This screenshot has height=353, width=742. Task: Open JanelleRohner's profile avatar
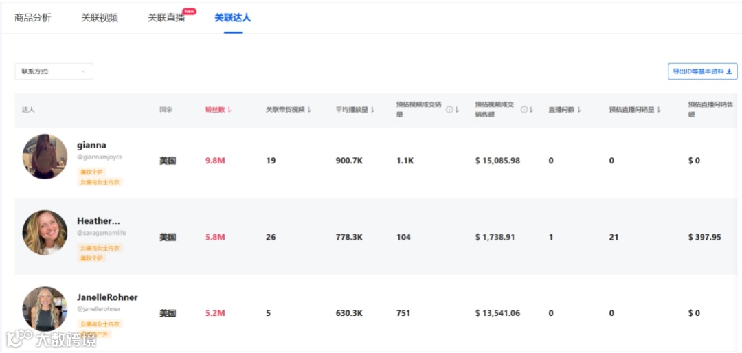[x=45, y=308]
